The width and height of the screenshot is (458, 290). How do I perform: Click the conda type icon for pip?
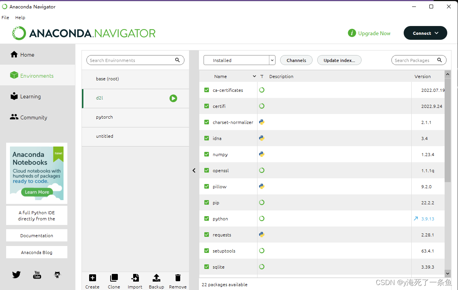262,202
